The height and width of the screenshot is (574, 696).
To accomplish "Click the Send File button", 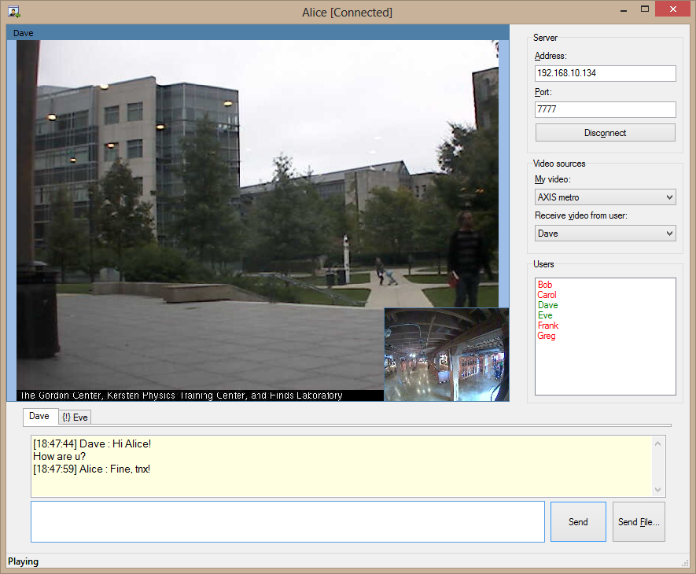I will (639, 522).
